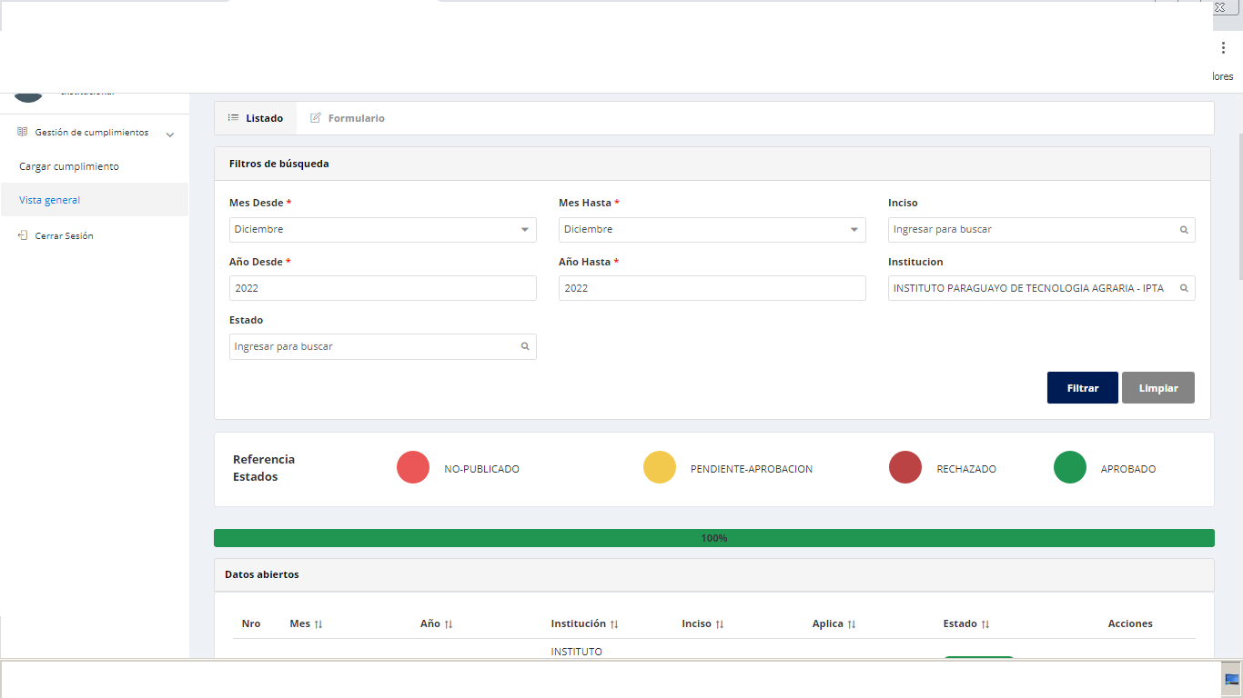Open the Mes Desde dropdown
This screenshot has height=698, width=1243.
click(383, 230)
